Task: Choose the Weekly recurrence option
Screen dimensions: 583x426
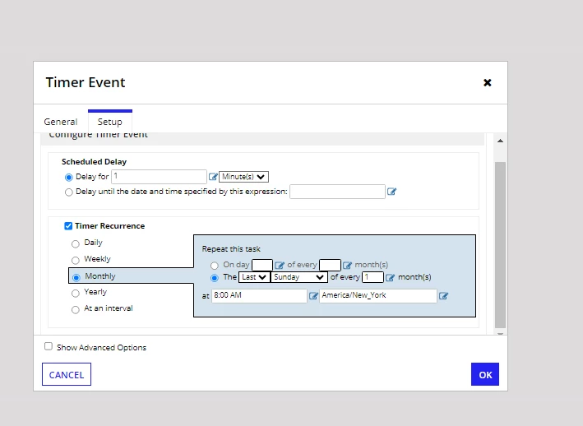Action: (76, 260)
